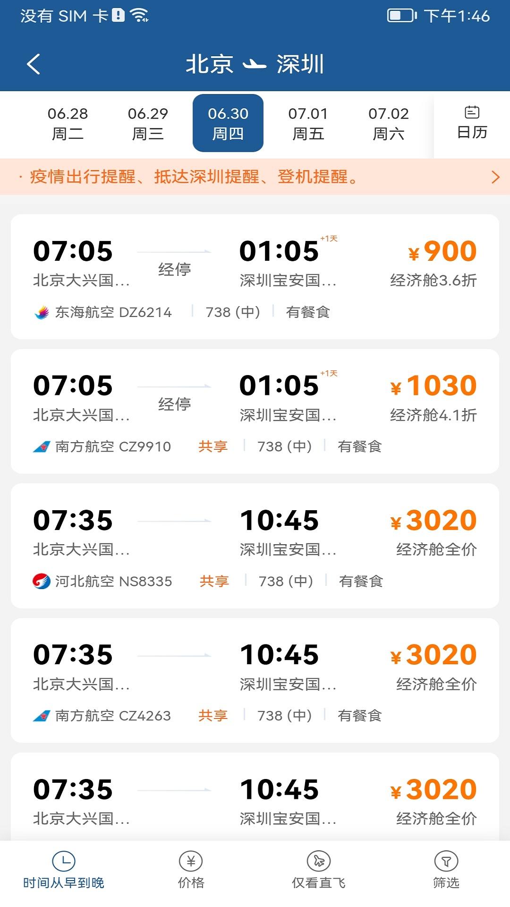Tap the 东海航空 airline logo

(42, 312)
